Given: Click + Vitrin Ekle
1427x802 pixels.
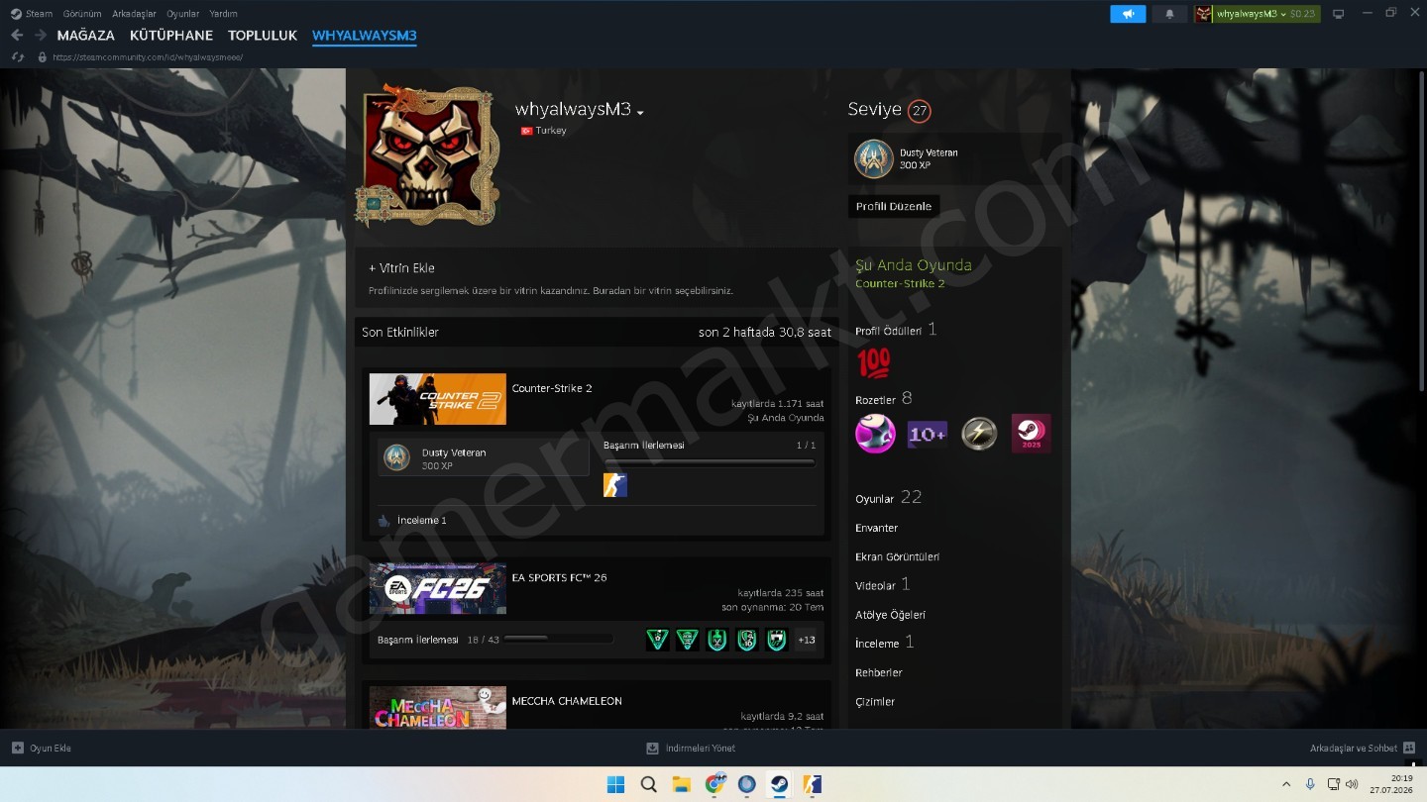Looking at the screenshot, I should click(x=401, y=268).
